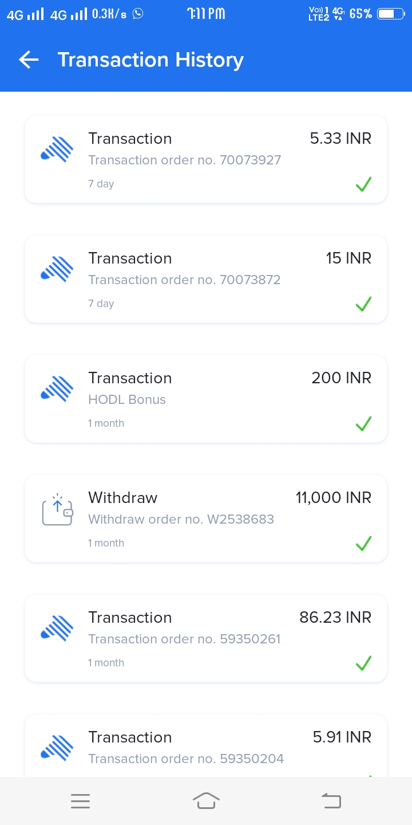Tap the Transaction History title
The width and height of the screenshot is (412, 825).
(x=150, y=60)
